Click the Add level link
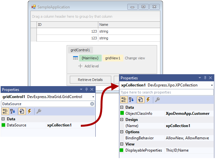 [x=91, y=66]
